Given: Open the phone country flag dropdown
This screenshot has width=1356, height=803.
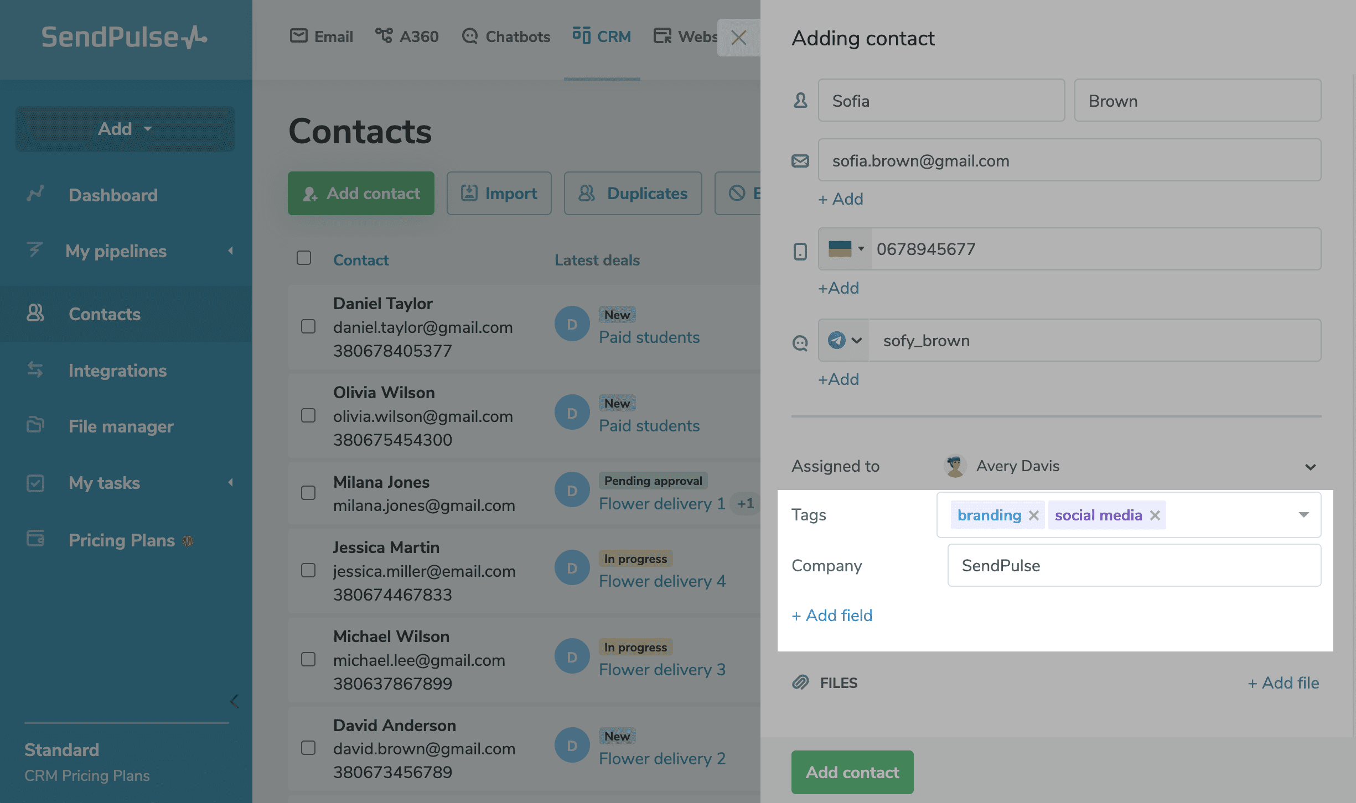Looking at the screenshot, I should [x=846, y=249].
